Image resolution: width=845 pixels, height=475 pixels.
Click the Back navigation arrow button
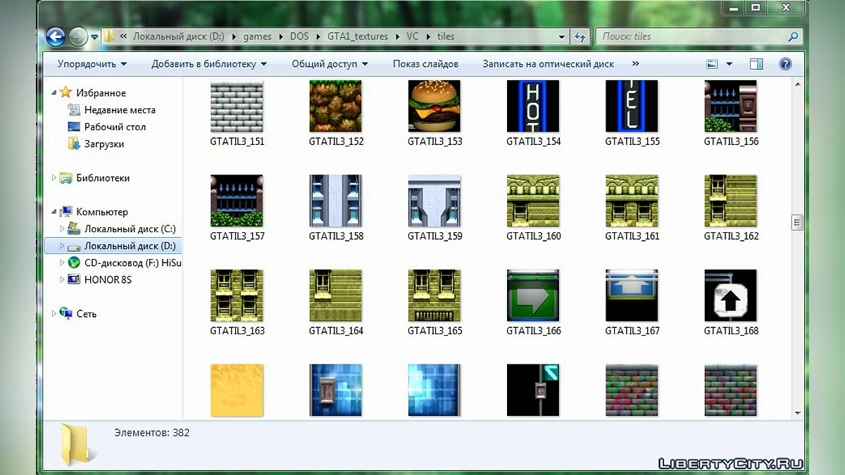click(x=56, y=37)
